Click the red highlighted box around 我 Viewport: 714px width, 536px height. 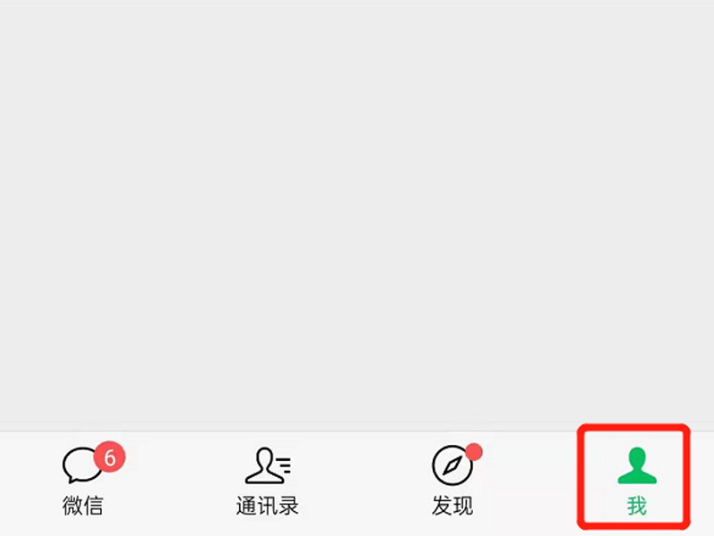click(634, 476)
